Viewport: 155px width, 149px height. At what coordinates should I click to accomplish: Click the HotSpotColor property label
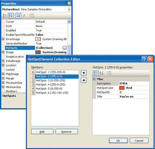[x=105, y=88]
